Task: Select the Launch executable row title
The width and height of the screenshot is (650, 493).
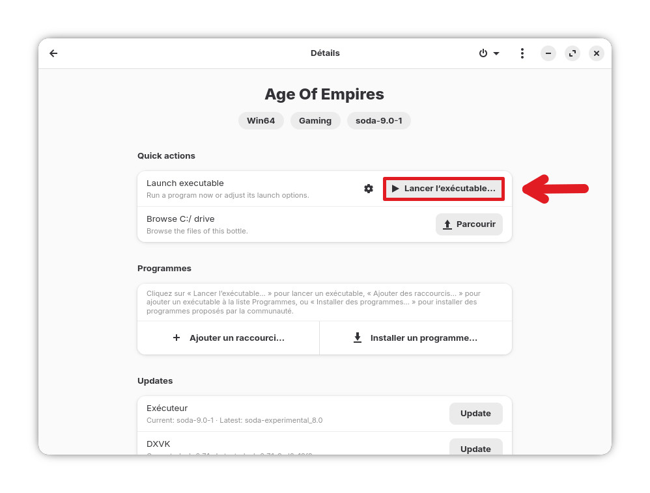Action: (185, 183)
